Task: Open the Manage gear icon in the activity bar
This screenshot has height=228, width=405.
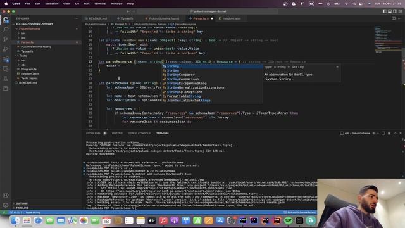Action: (6, 205)
